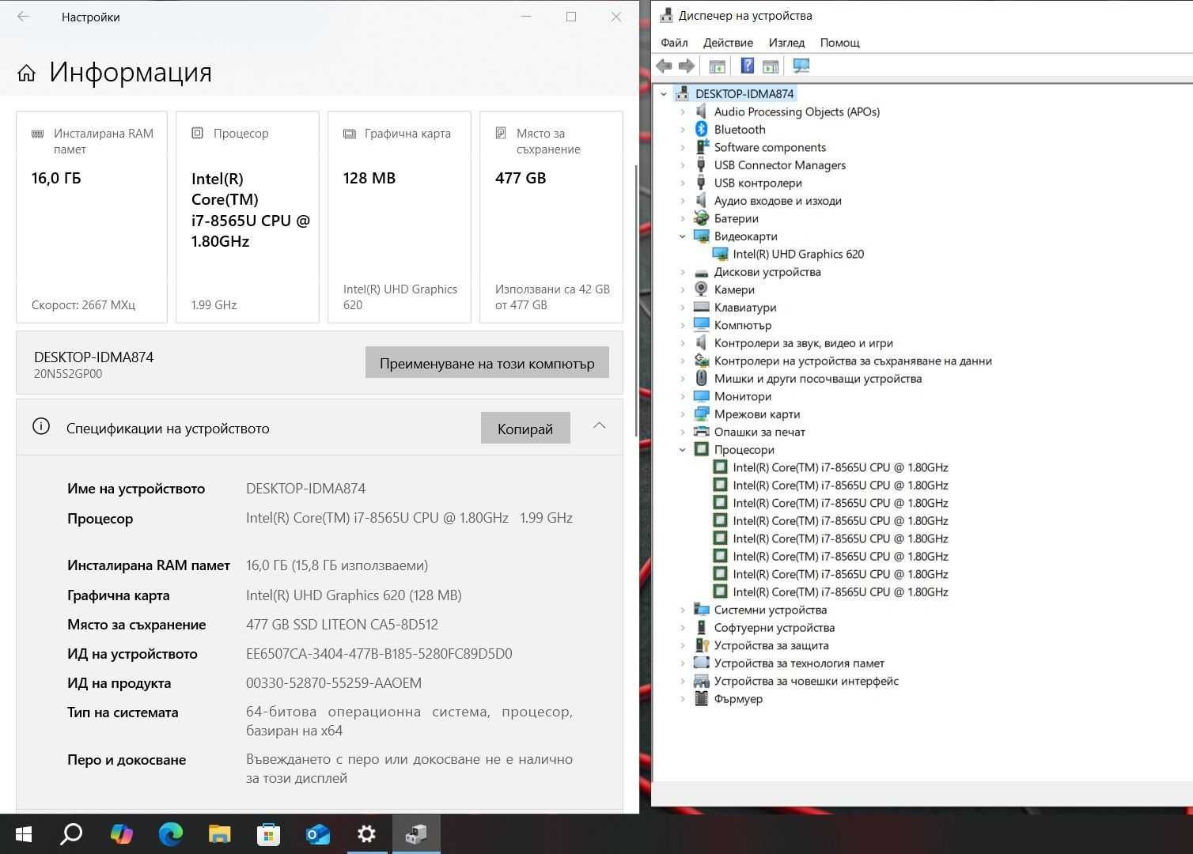Switch to Settings taskbar icon

pyautogui.click(x=366, y=833)
